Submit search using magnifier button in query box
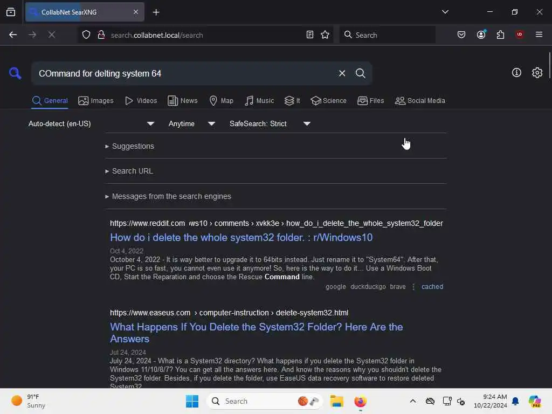This screenshot has height=414, width=552. (360, 73)
